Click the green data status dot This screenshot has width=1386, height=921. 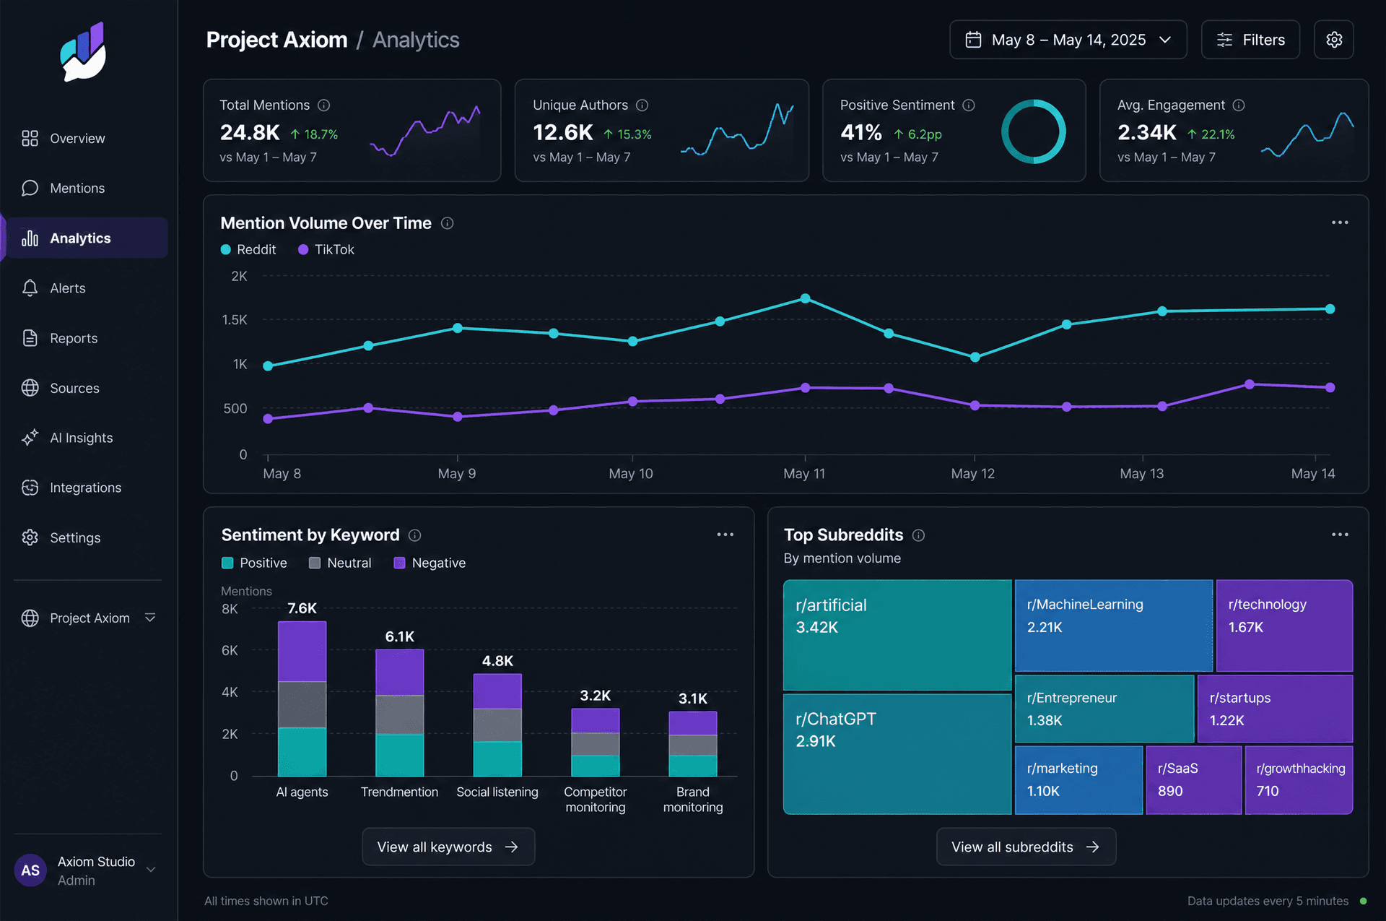[1363, 901]
